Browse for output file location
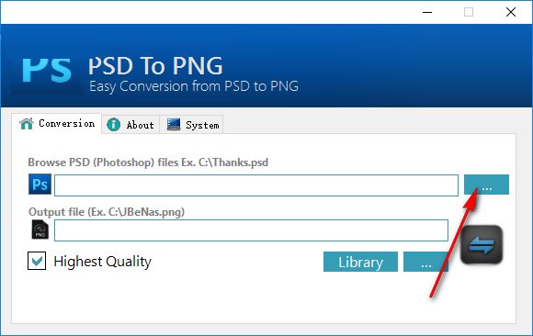 425,262
